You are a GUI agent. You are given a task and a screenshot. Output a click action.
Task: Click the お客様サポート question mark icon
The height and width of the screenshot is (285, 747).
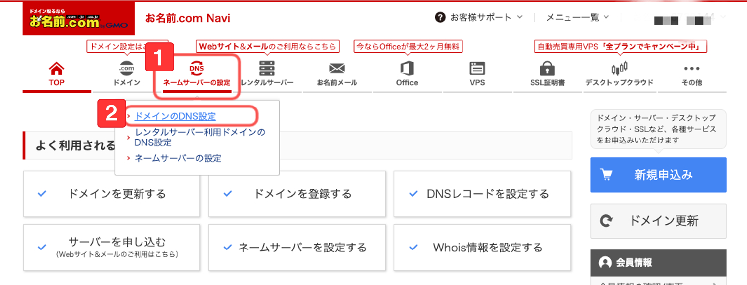point(440,17)
